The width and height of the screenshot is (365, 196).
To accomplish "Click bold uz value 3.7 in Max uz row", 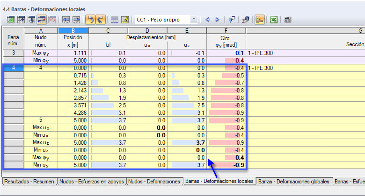I will tap(187, 143).
